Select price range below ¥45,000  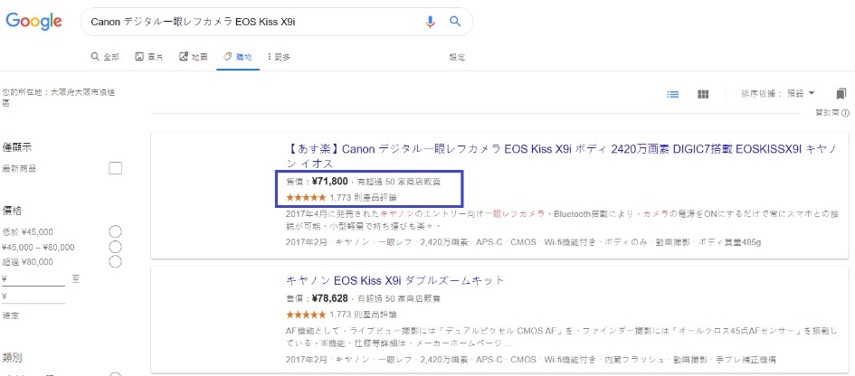coord(115,231)
